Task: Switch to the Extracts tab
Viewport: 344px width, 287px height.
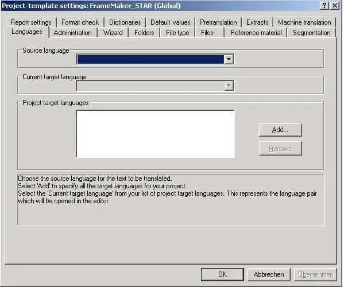Action: click(x=257, y=22)
